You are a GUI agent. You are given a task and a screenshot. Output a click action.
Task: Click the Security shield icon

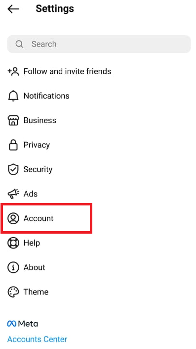point(13,170)
